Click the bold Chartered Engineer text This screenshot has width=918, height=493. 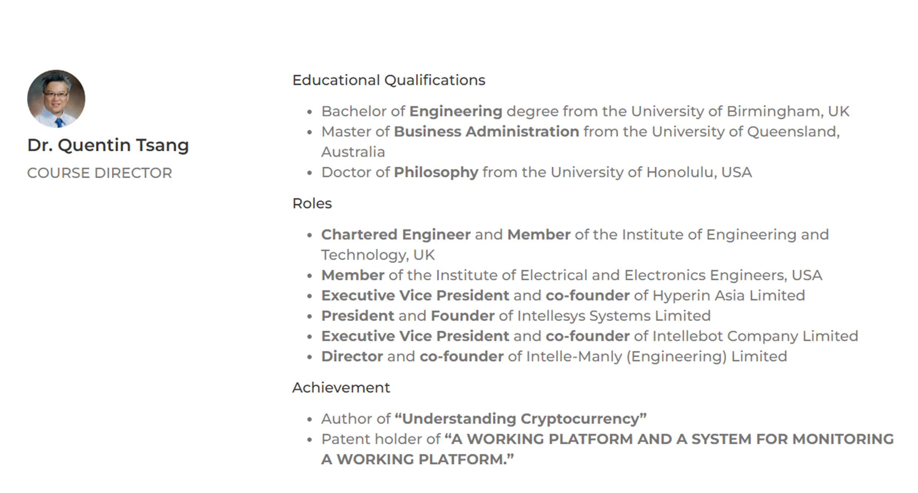[x=396, y=235]
